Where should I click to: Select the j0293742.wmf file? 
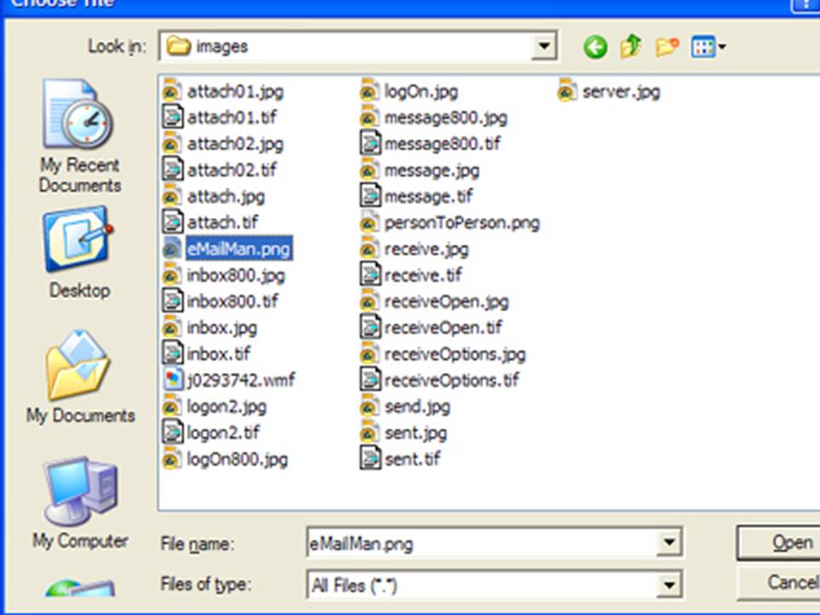pyautogui.click(x=240, y=380)
